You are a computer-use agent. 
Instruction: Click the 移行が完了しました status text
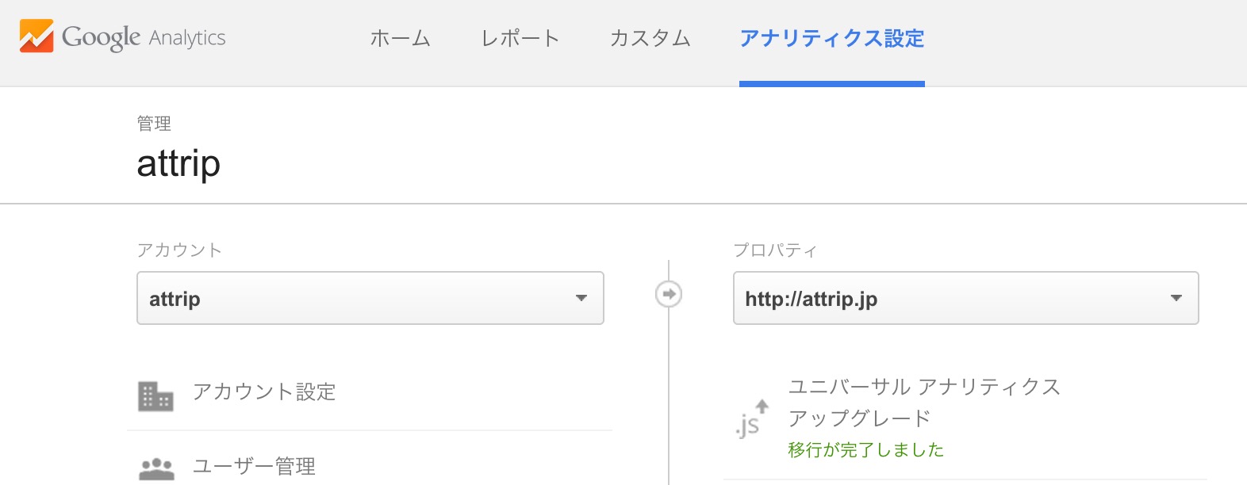(x=866, y=450)
